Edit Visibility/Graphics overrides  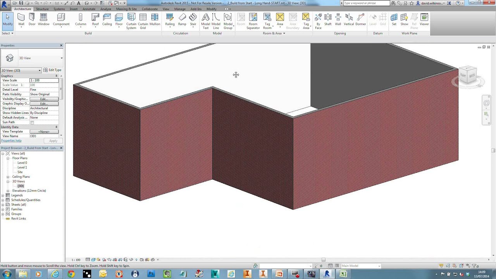click(x=44, y=99)
